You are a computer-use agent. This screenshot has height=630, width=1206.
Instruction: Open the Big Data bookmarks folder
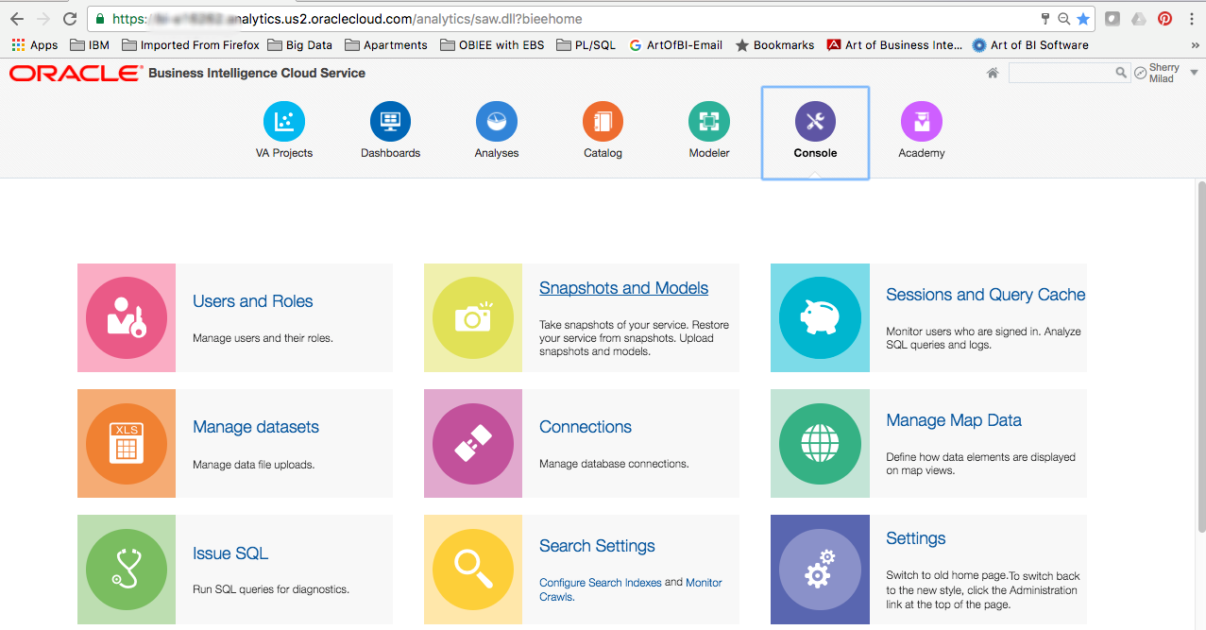tap(300, 44)
